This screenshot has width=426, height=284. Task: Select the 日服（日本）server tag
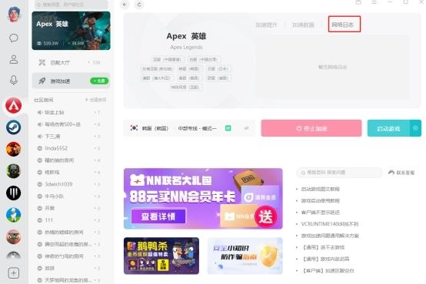pos(218,68)
